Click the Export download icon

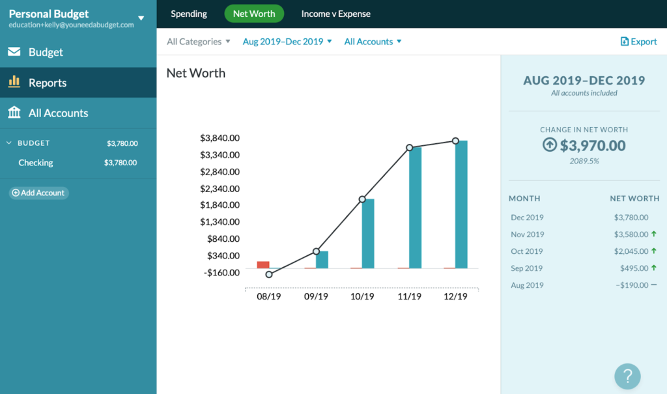click(625, 41)
